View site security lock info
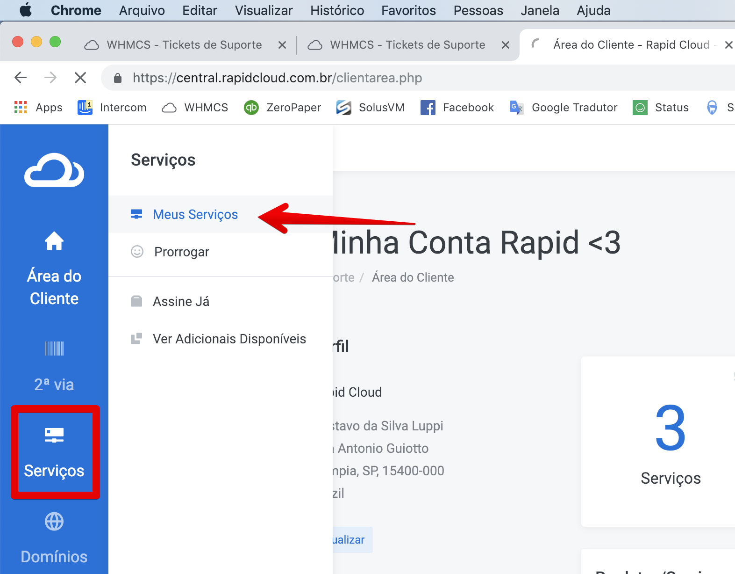Viewport: 735px width, 574px height. (118, 78)
